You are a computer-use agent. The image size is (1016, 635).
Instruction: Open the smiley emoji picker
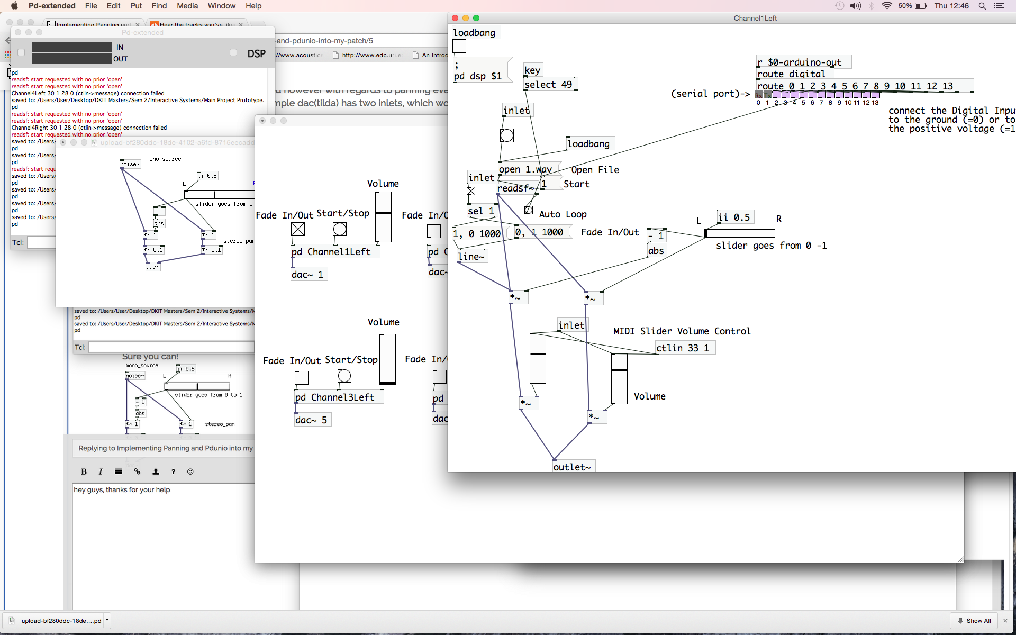click(190, 471)
